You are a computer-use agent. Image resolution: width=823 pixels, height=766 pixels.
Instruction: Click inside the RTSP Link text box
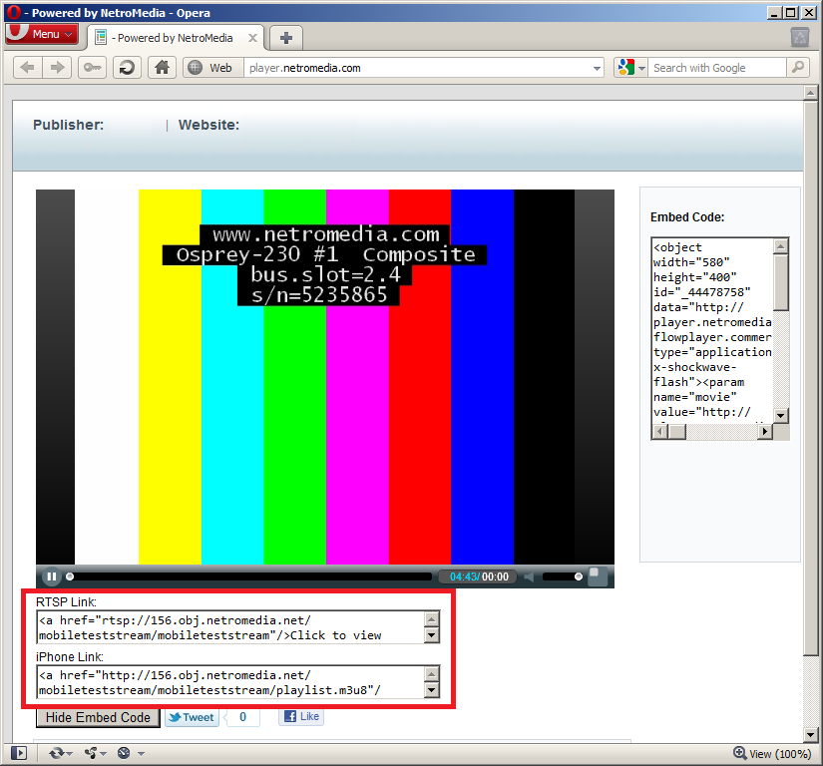(x=231, y=627)
